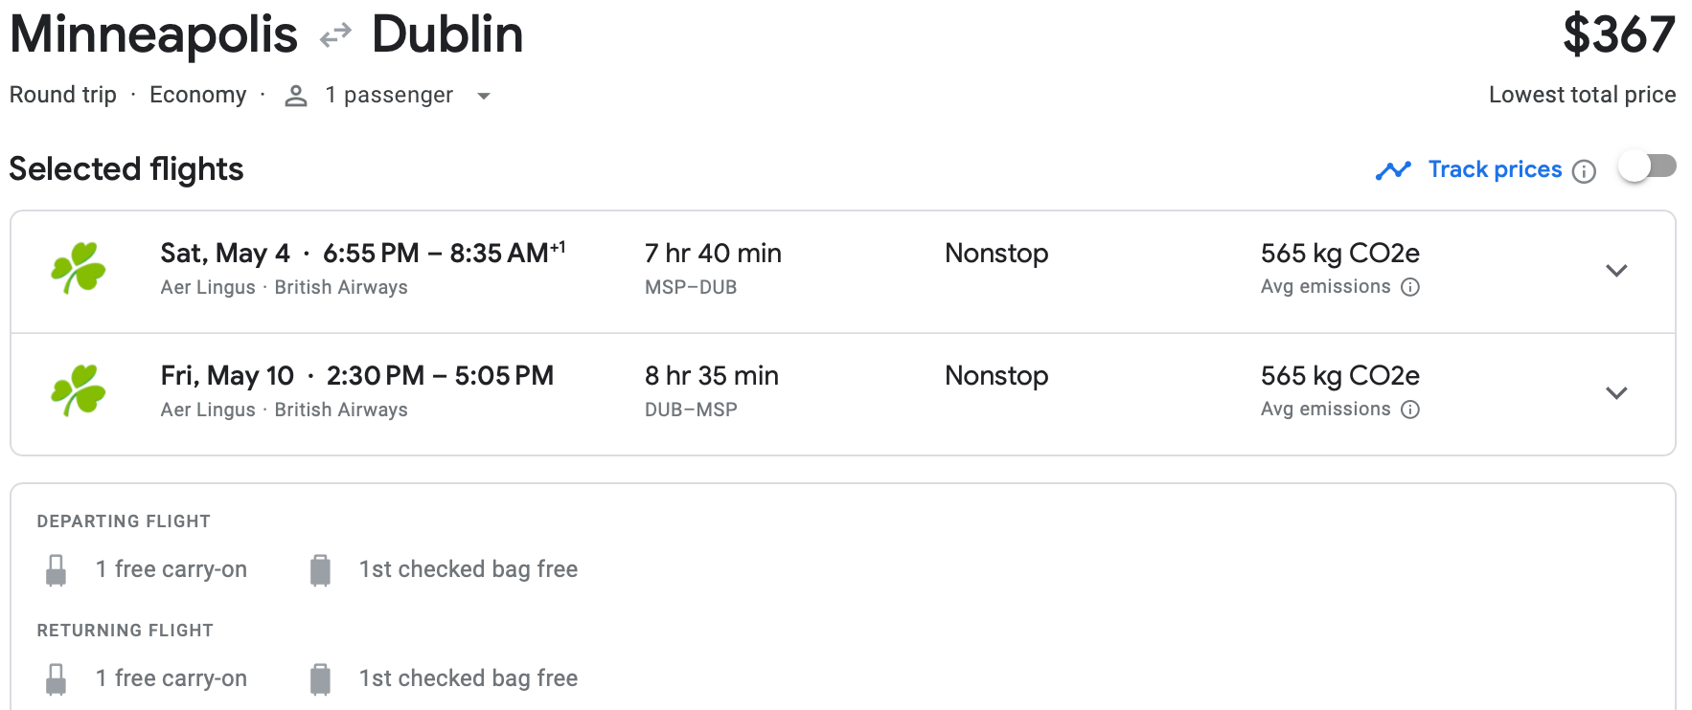Click the passenger person icon
This screenshot has height=710, width=1692.
click(296, 96)
